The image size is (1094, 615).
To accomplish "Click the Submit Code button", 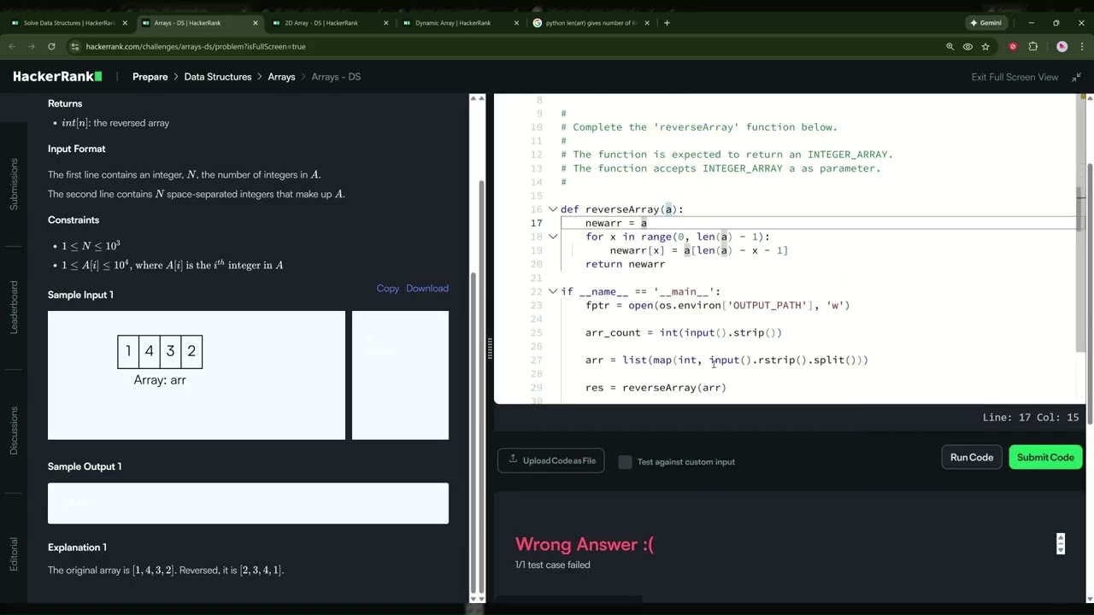I will pyautogui.click(x=1045, y=457).
